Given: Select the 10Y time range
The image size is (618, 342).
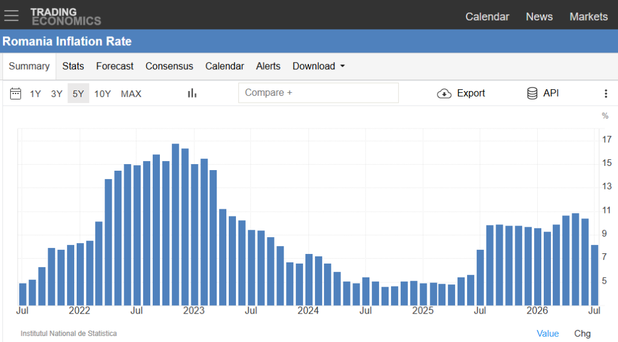Looking at the screenshot, I should 103,93.
